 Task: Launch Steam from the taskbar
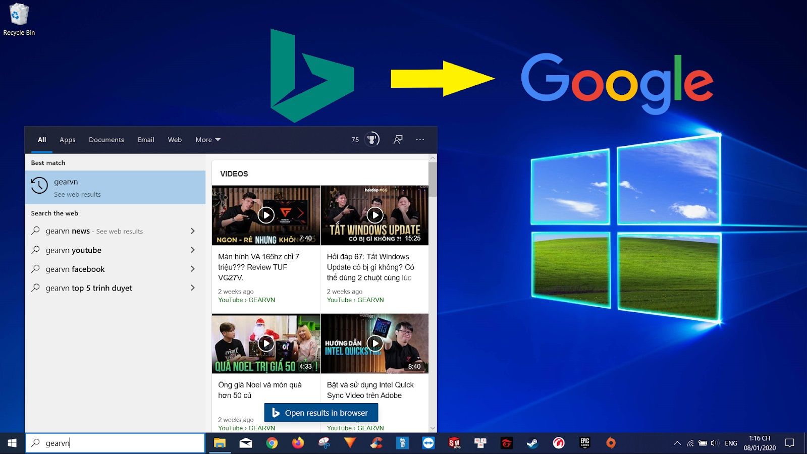pyautogui.click(x=532, y=443)
